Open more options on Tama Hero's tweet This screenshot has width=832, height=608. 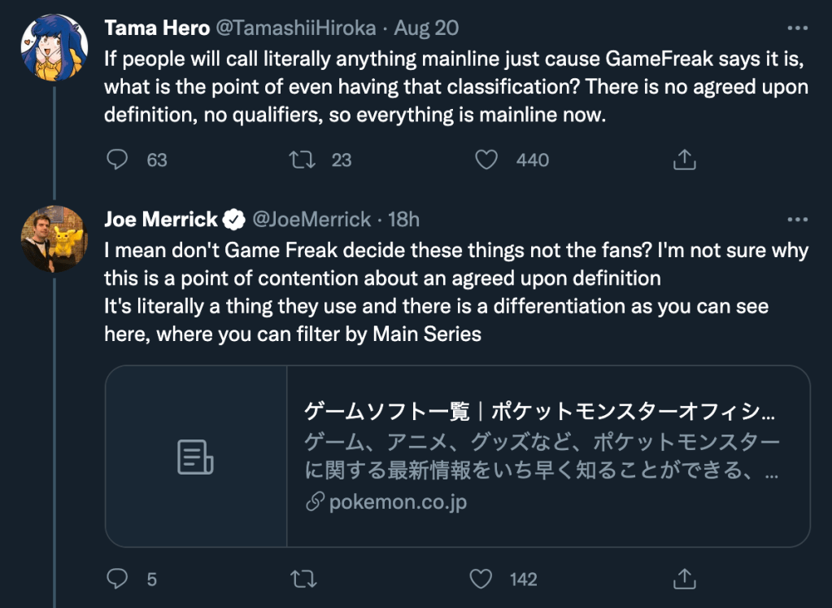798,28
